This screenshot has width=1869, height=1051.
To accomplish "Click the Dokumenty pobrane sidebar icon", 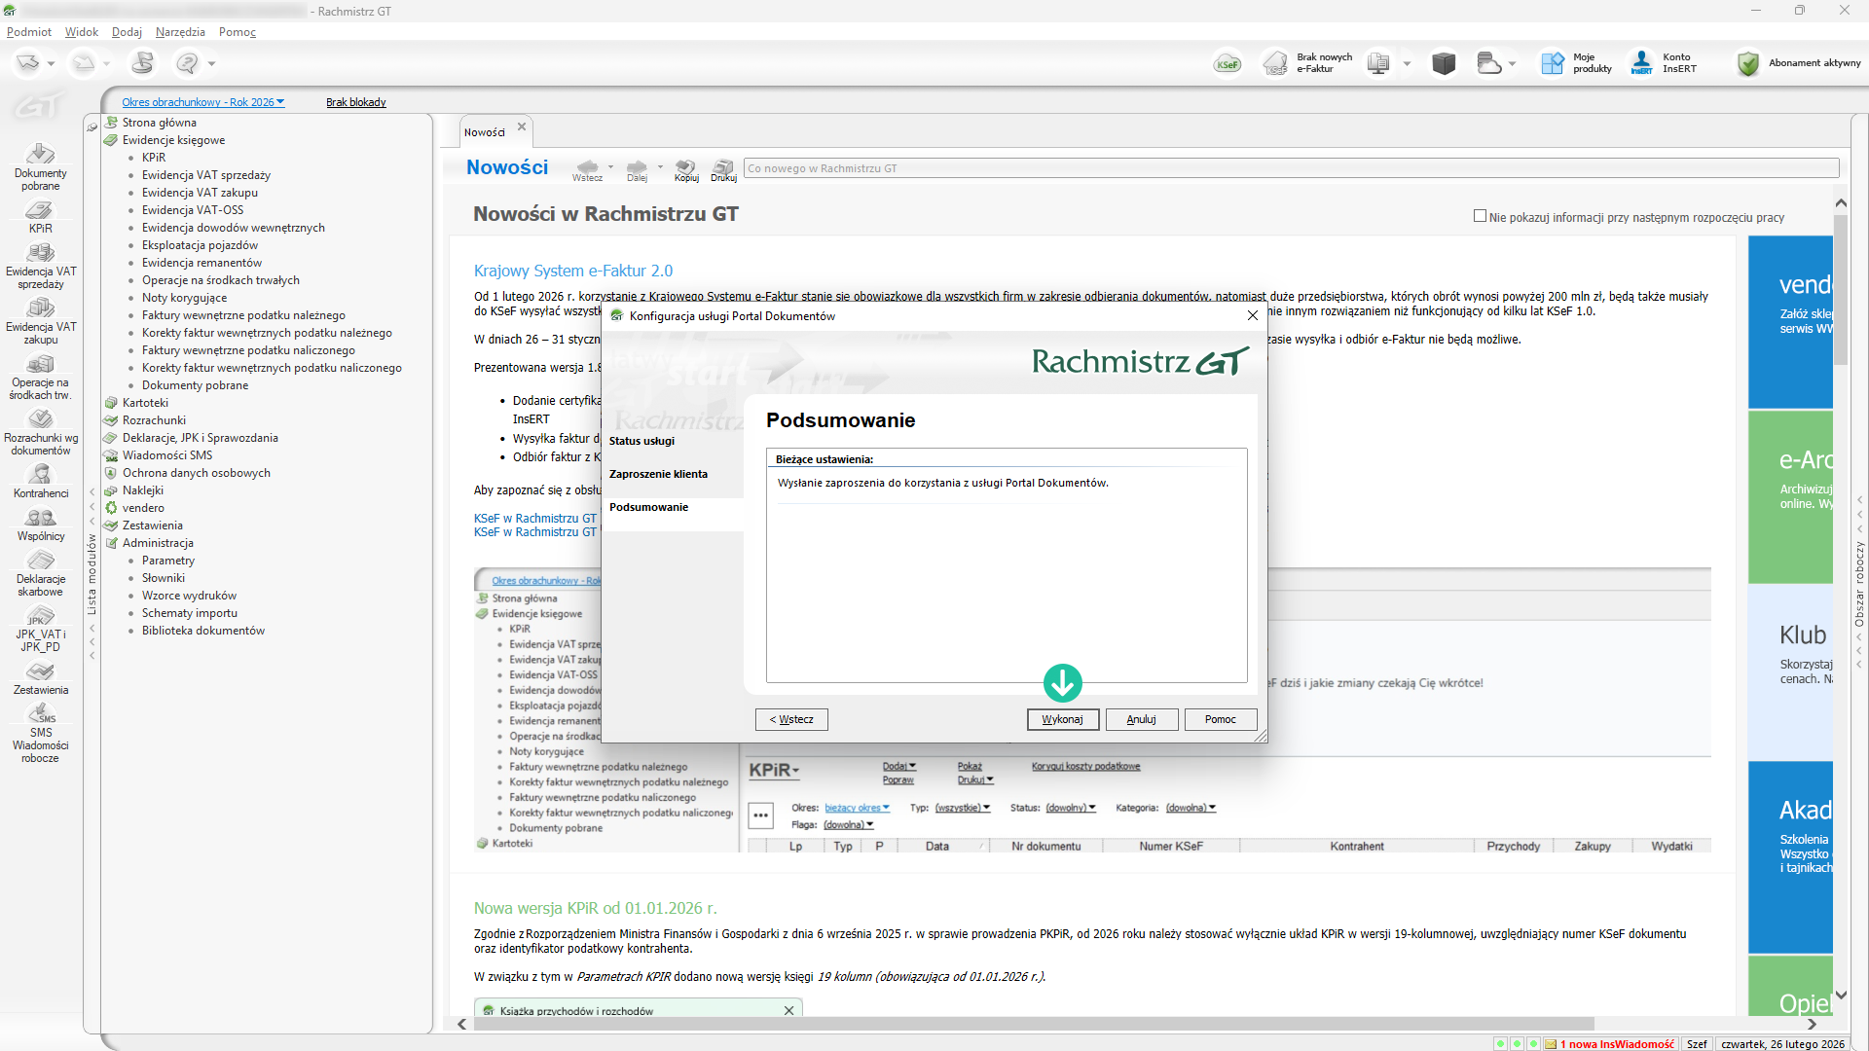I will [x=40, y=154].
